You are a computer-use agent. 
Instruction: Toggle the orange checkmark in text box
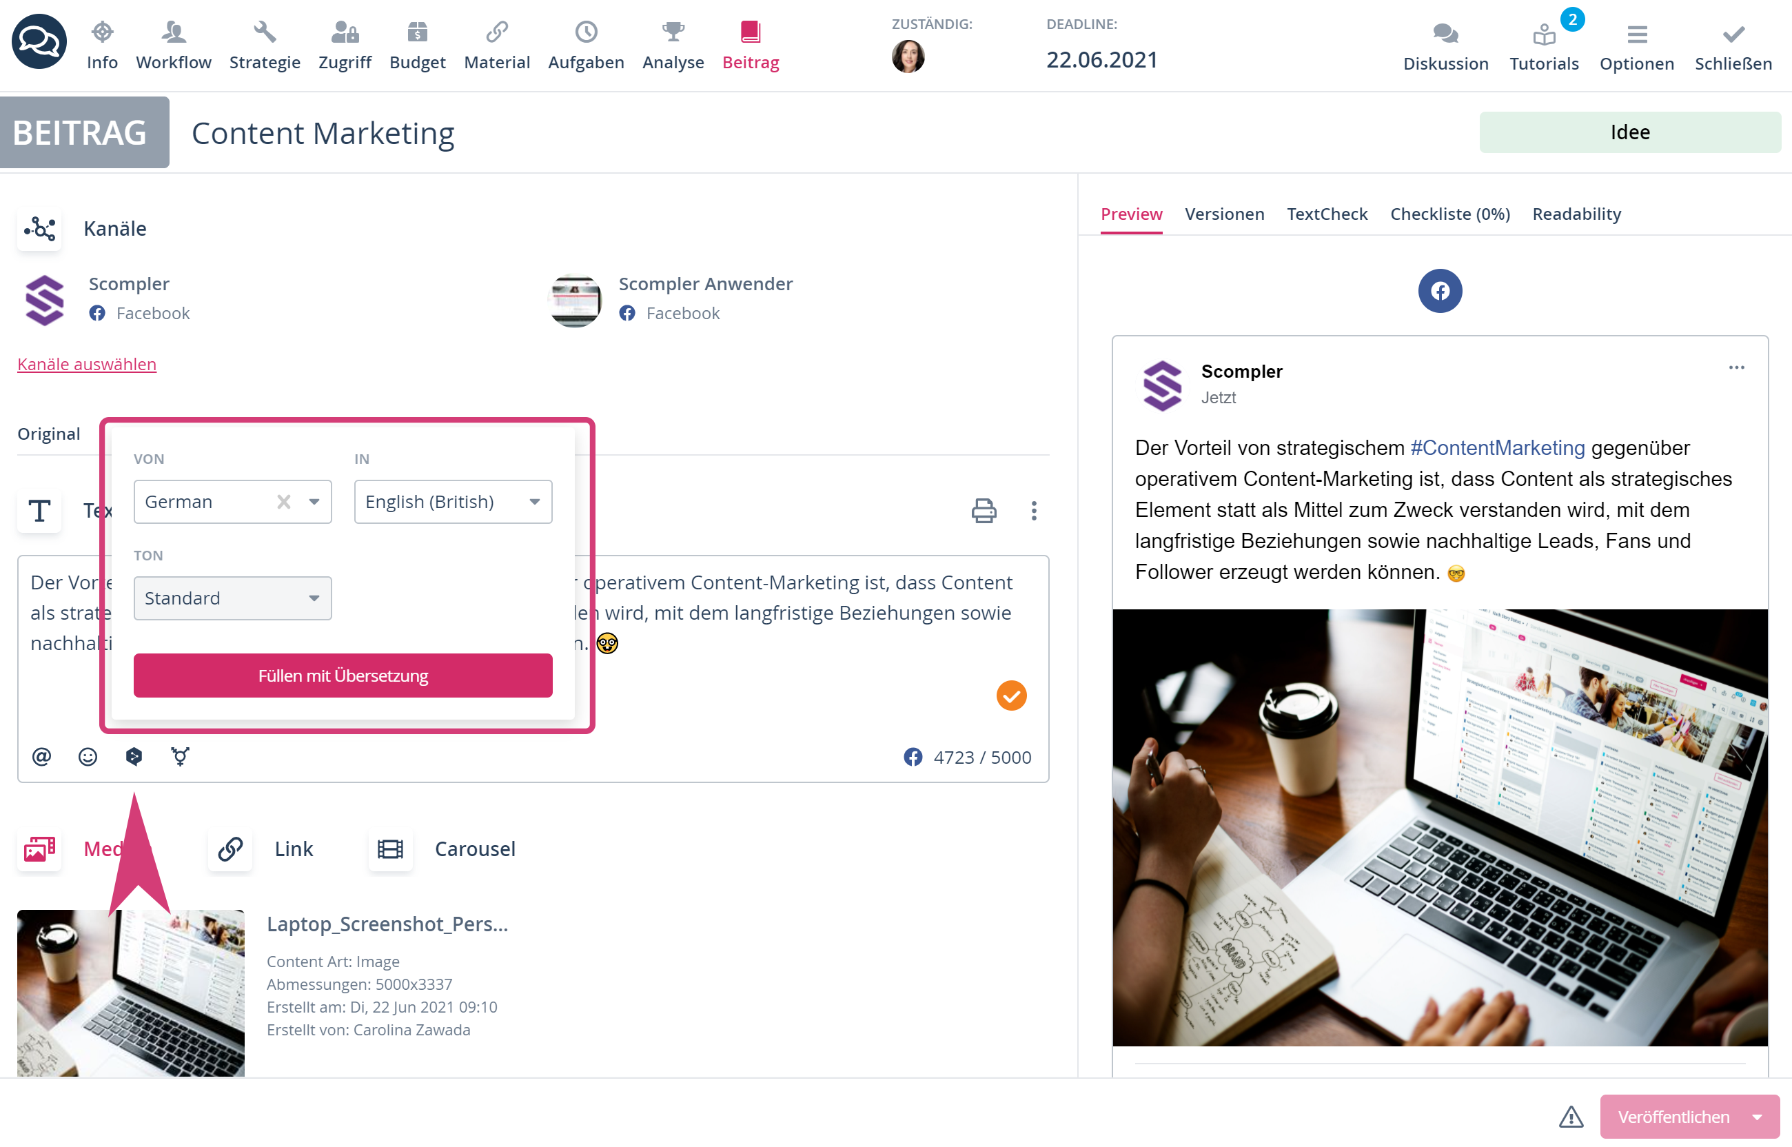[1011, 696]
